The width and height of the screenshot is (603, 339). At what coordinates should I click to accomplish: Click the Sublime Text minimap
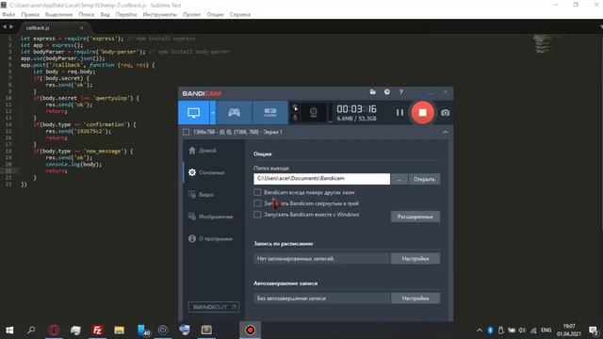[543, 44]
